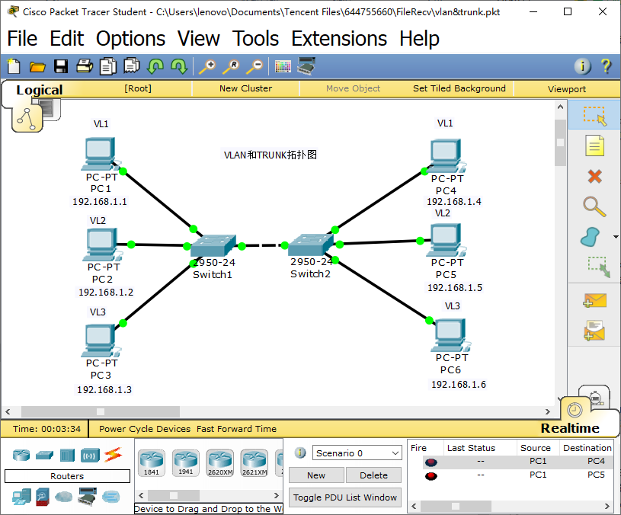Viewport: 621px width, 515px height.
Task: Click Toggle PDU List Window button
Action: (x=345, y=497)
